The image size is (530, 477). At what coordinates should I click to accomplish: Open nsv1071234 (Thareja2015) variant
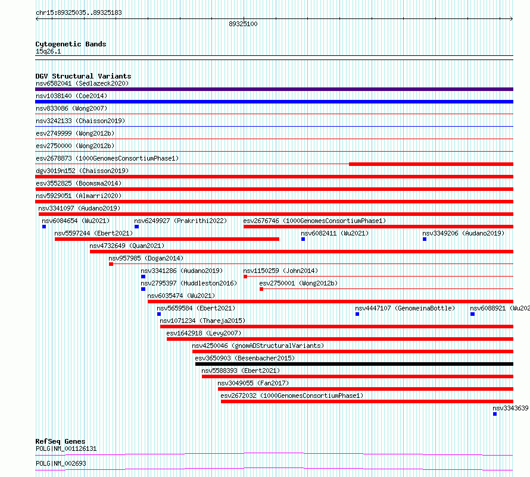[x=202, y=321]
